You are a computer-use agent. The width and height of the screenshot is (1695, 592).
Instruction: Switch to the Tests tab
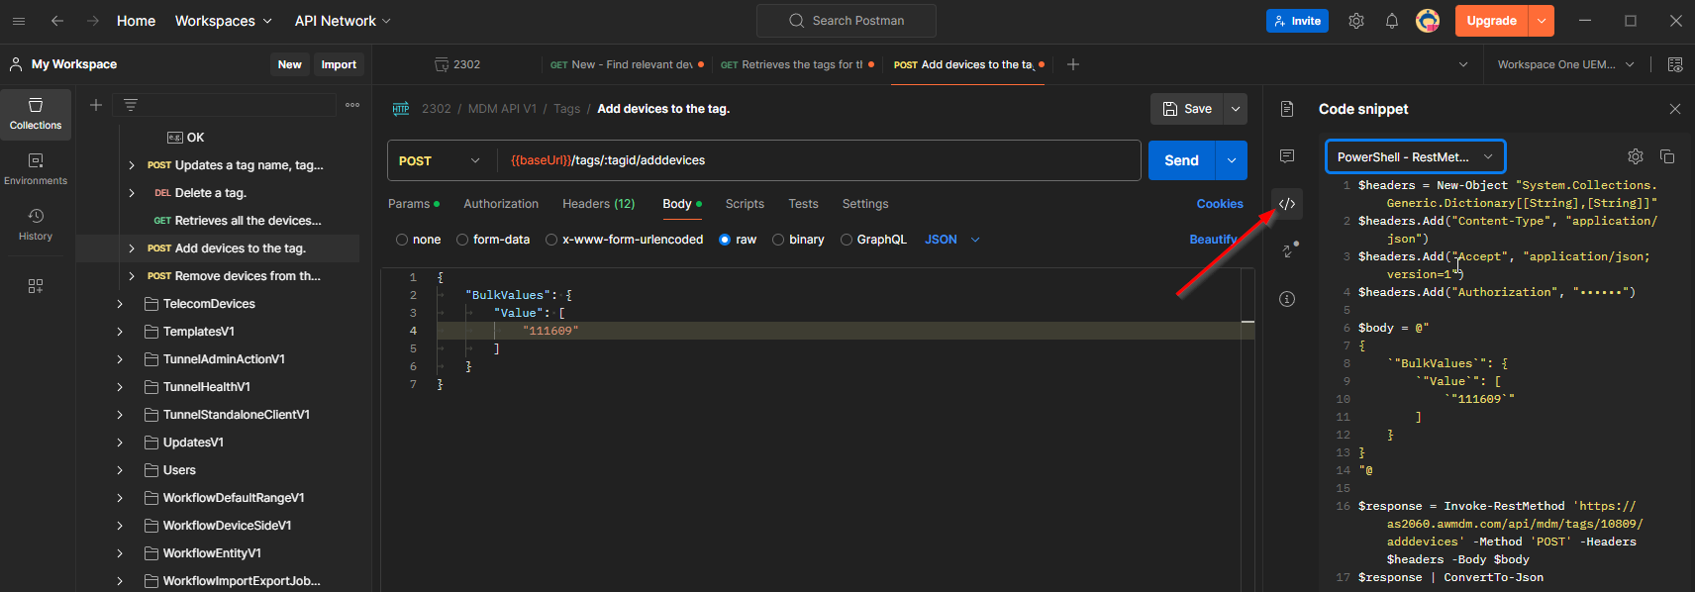[803, 204]
